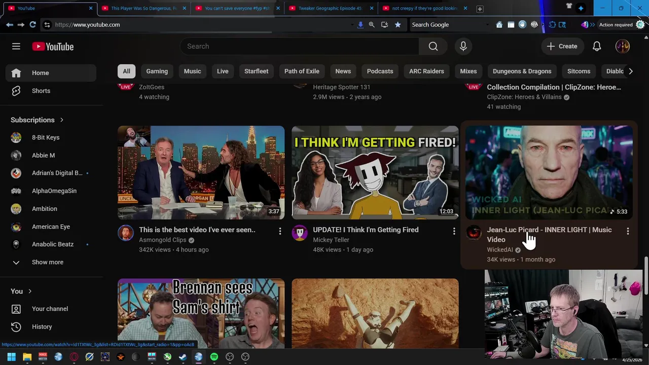Focus the YouTube search field

pyautogui.click(x=299, y=46)
